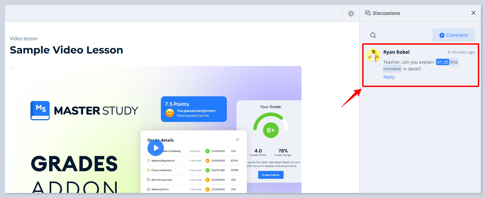Toggle the light/dark theme sun icon
Screen dimensions: 486x198
point(351,14)
